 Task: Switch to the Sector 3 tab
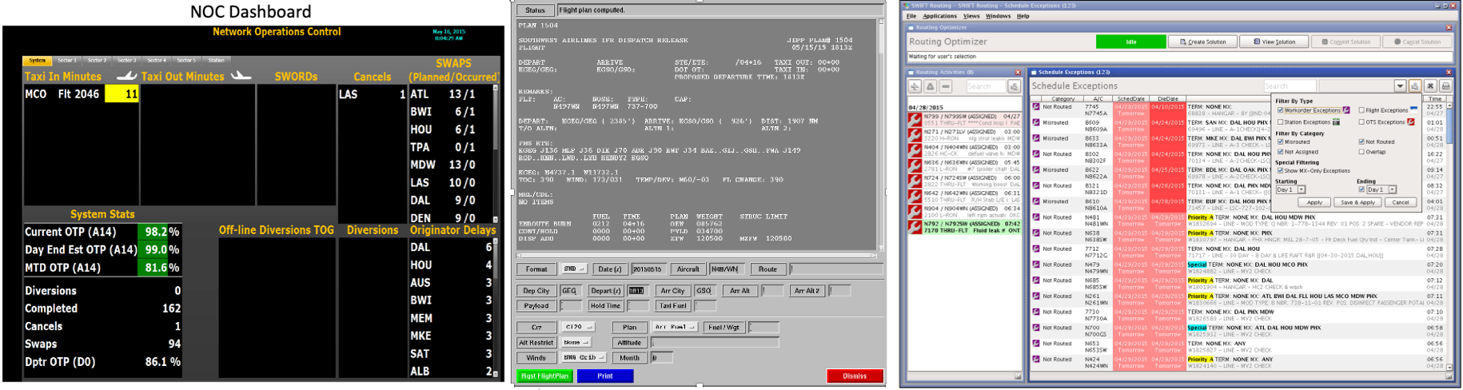click(x=126, y=60)
